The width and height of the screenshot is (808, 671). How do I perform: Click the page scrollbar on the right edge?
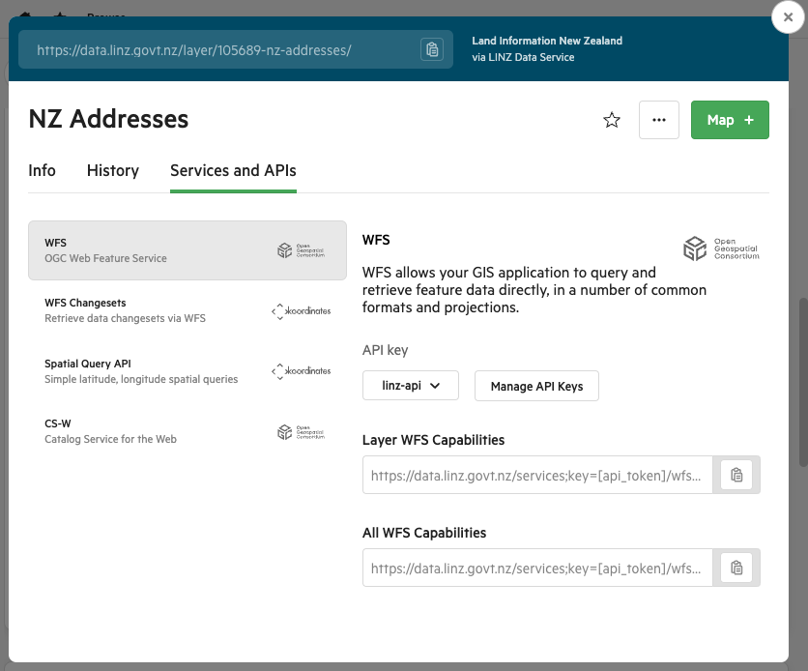[x=803, y=381]
